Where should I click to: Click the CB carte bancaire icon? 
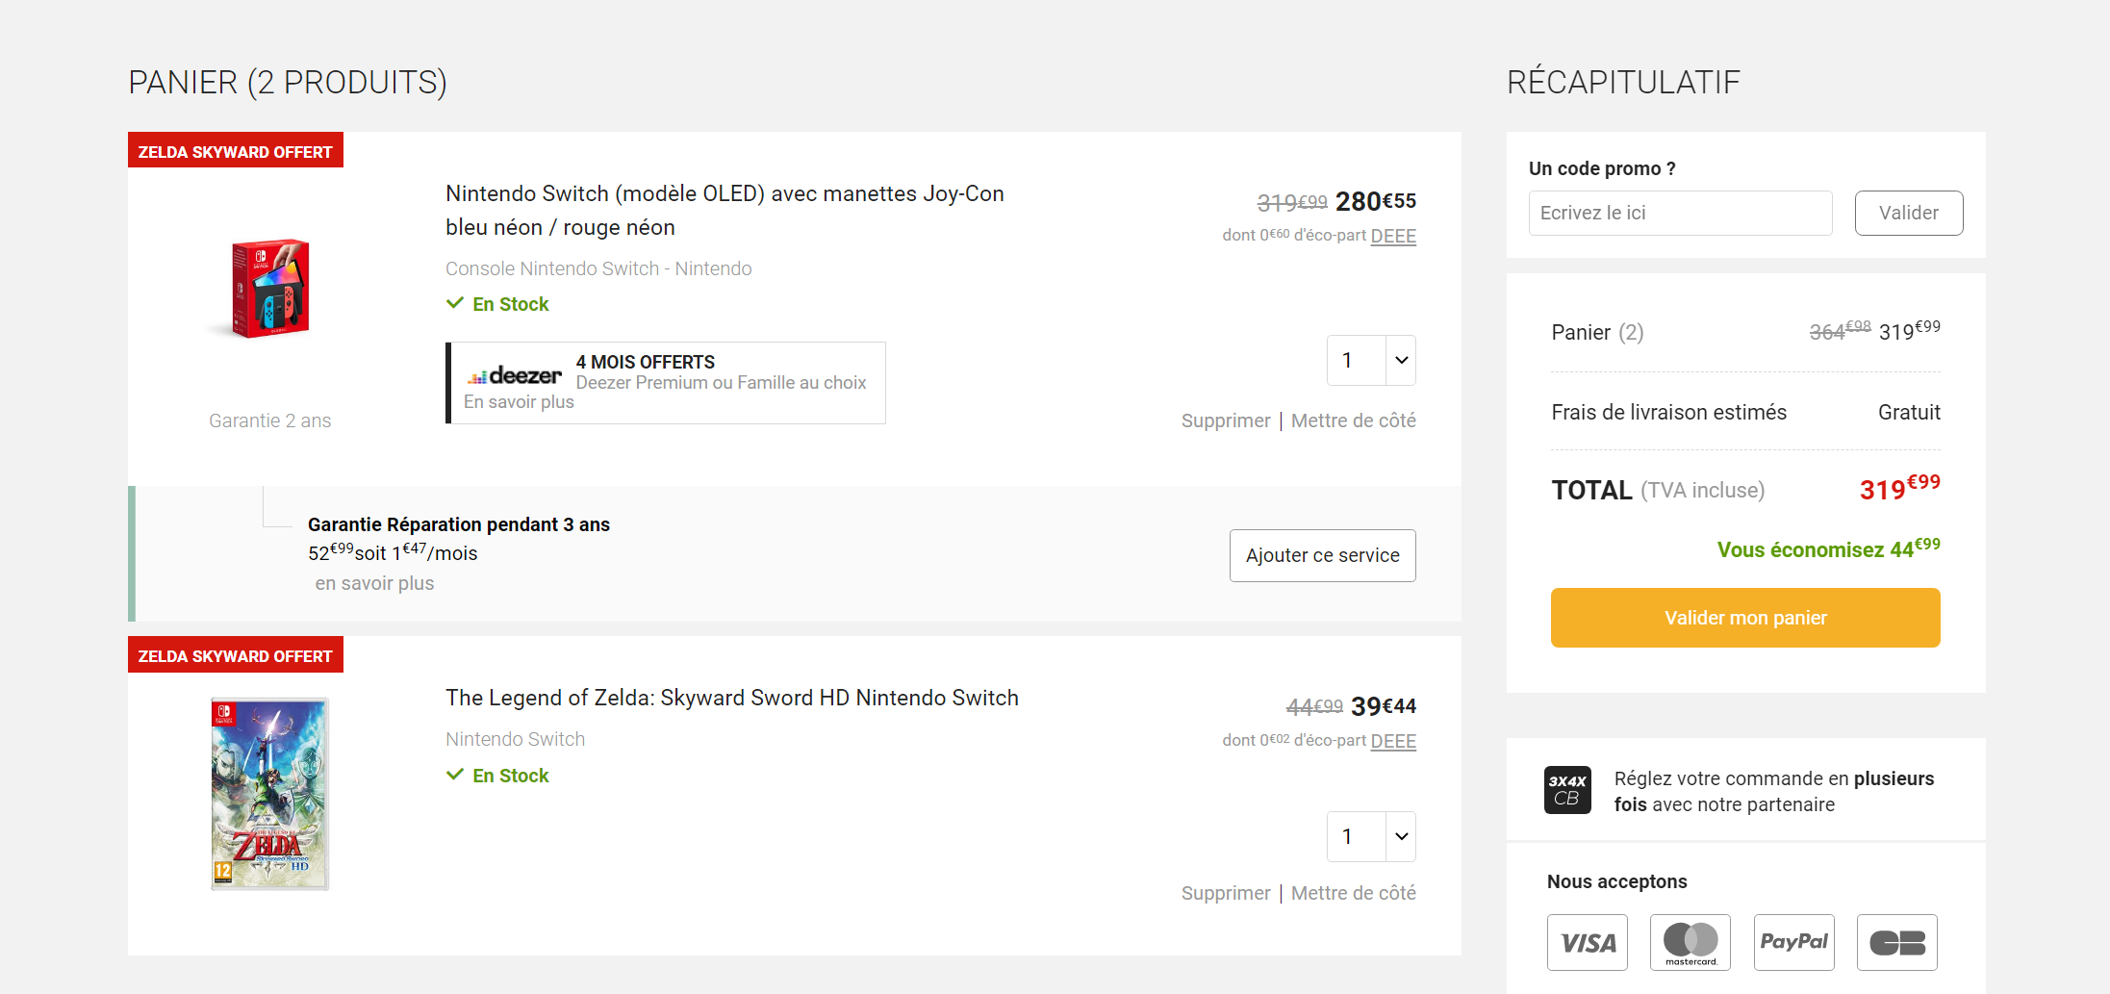pos(1897,942)
